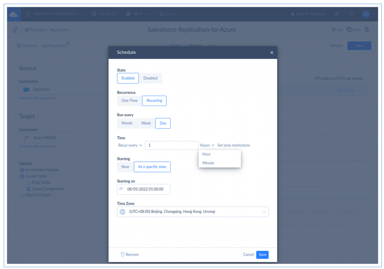Open the Hours unit dropdown
The height and width of the screenshot is (269, 384).
(x=207, y=145)
